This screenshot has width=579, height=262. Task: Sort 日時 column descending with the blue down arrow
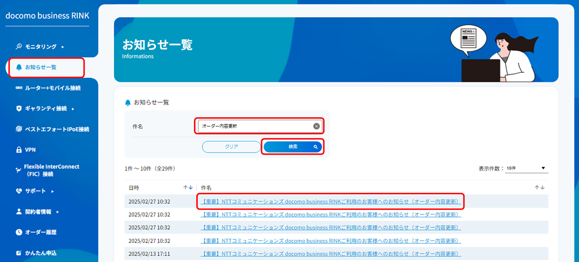click(190, 187)
